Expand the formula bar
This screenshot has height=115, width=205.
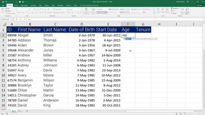[203, 19]
